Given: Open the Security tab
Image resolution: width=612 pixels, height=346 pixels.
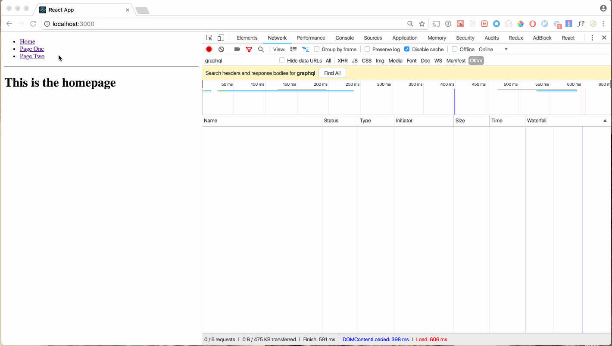Looking at the screenshot, I should [465, 38].
